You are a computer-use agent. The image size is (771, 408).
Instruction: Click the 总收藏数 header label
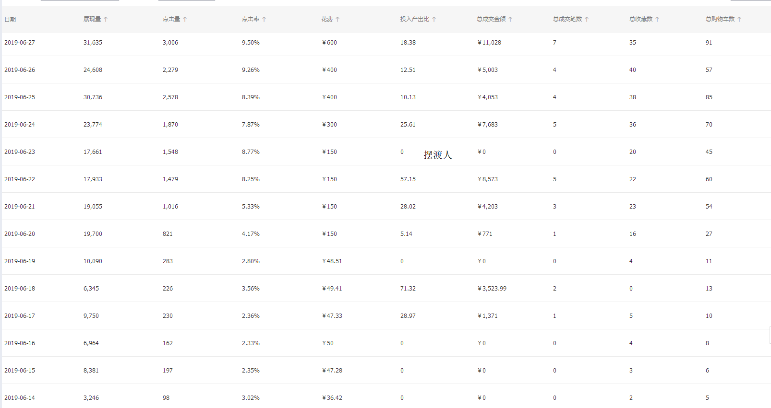(641, 19)
